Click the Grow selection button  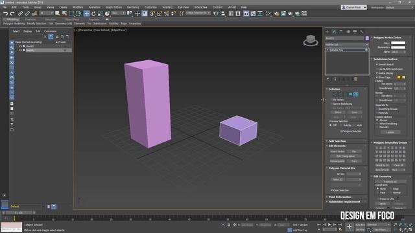(x=355, y=113)
